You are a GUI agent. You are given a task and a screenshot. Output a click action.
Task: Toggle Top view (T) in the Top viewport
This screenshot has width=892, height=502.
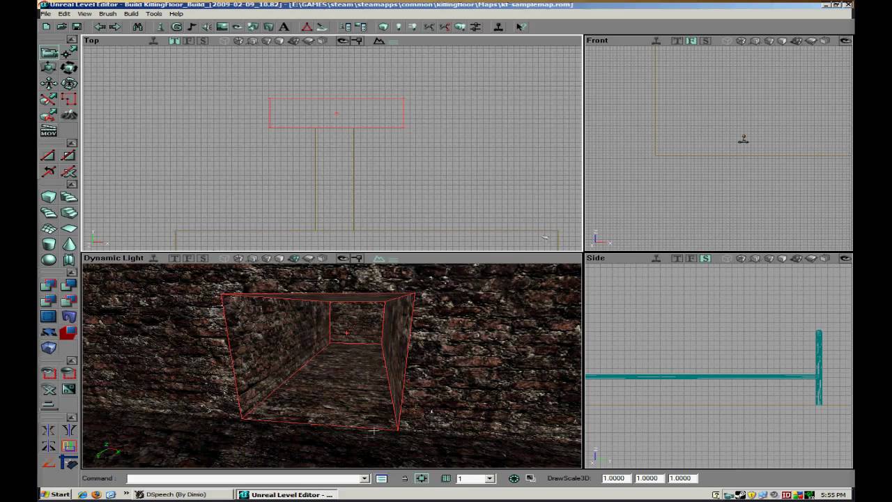[174, 40]
